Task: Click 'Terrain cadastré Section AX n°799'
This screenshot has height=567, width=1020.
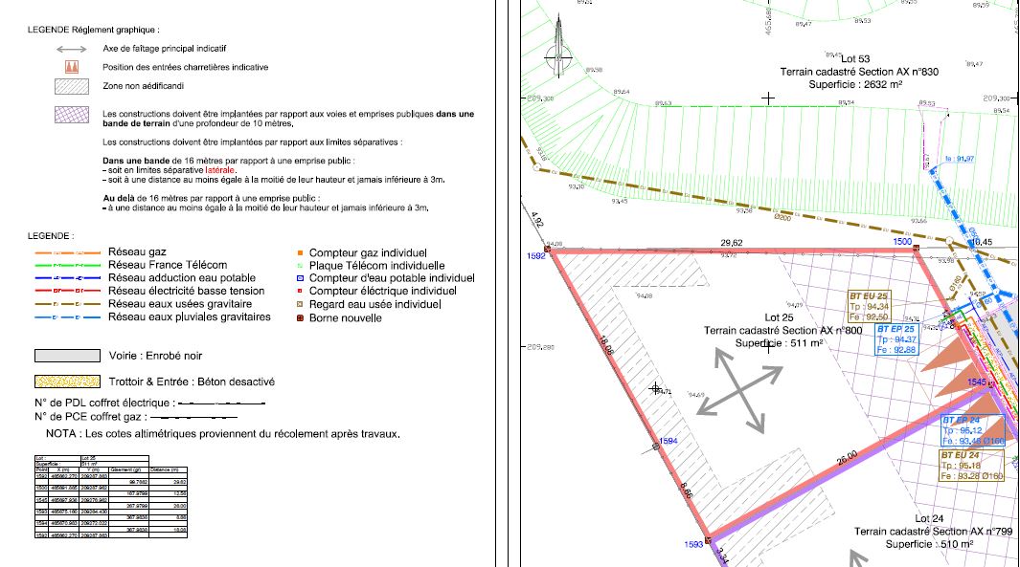Action: 934,532
